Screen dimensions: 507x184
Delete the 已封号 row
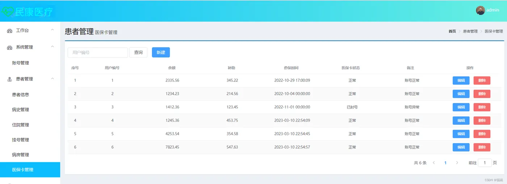(482, 107)
